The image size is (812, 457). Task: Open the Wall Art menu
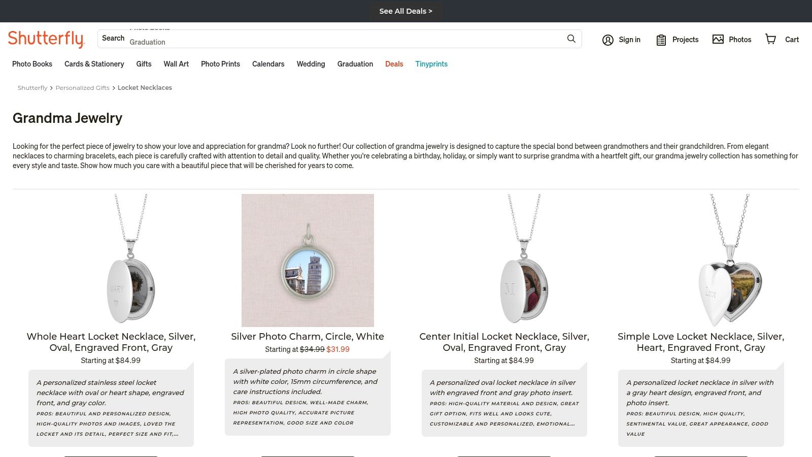tap(176, 64)
